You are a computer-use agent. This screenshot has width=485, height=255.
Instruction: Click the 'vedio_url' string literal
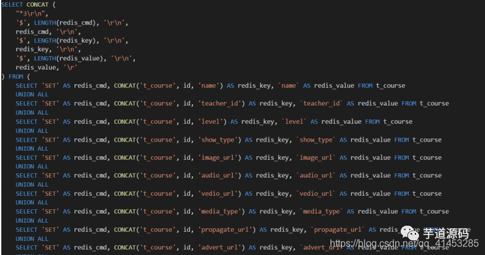[x=220, y=194]
